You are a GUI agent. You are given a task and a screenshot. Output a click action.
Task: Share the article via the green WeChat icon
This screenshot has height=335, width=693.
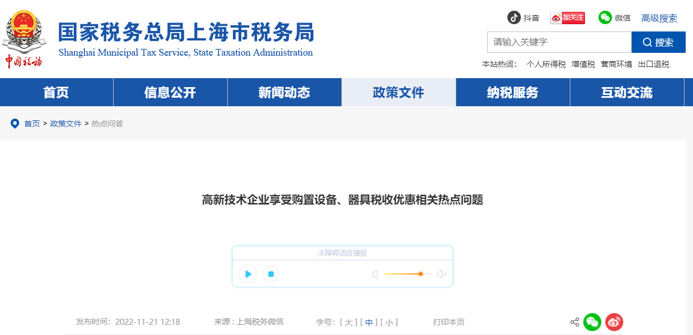[x=592, y=322]
